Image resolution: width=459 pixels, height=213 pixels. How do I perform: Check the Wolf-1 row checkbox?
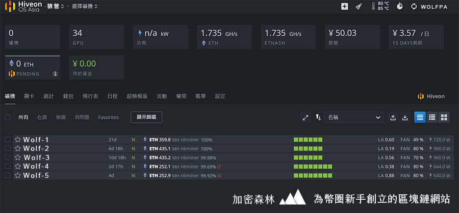coord(8,139)
